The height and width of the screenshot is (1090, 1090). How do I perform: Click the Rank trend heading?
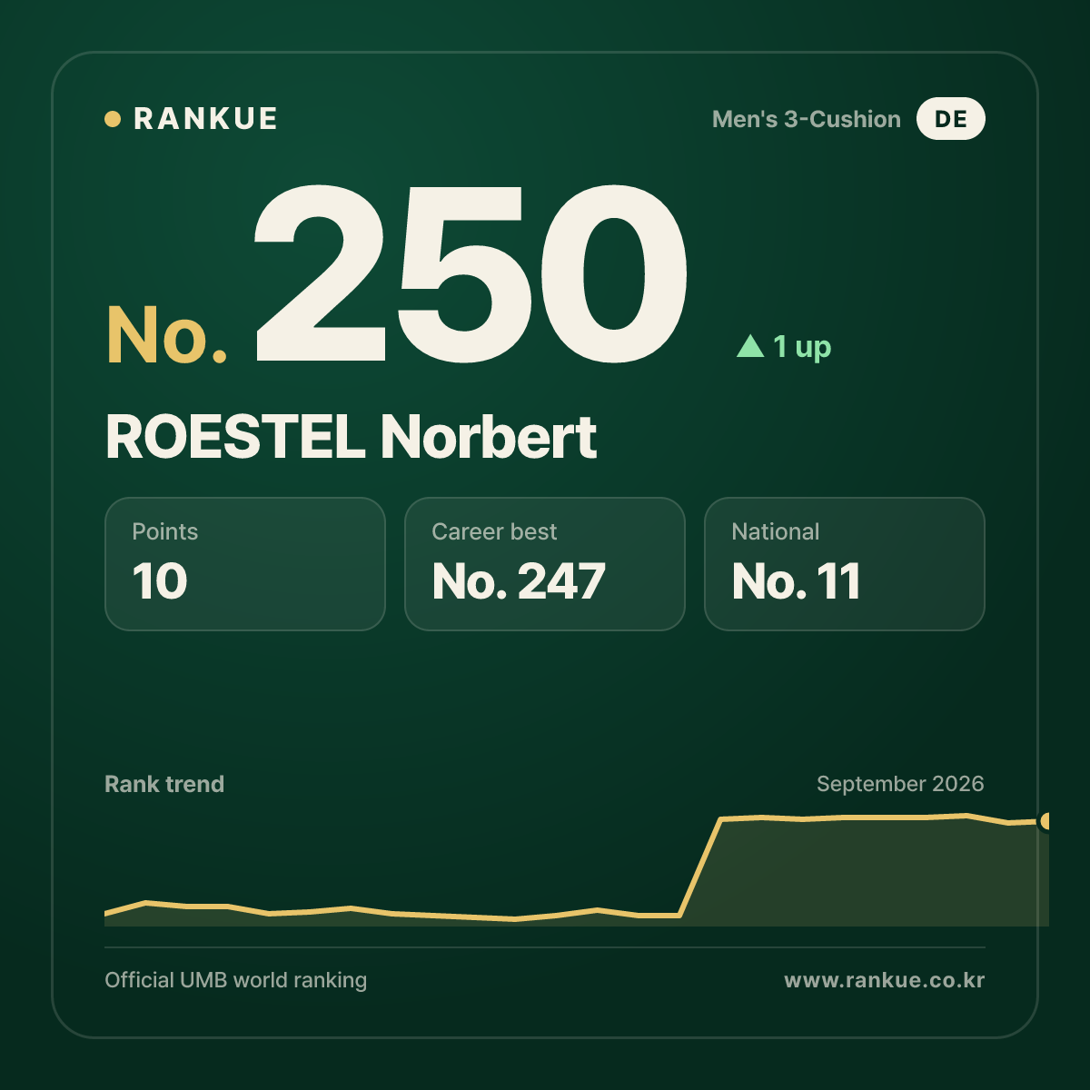tap(164, 784)
